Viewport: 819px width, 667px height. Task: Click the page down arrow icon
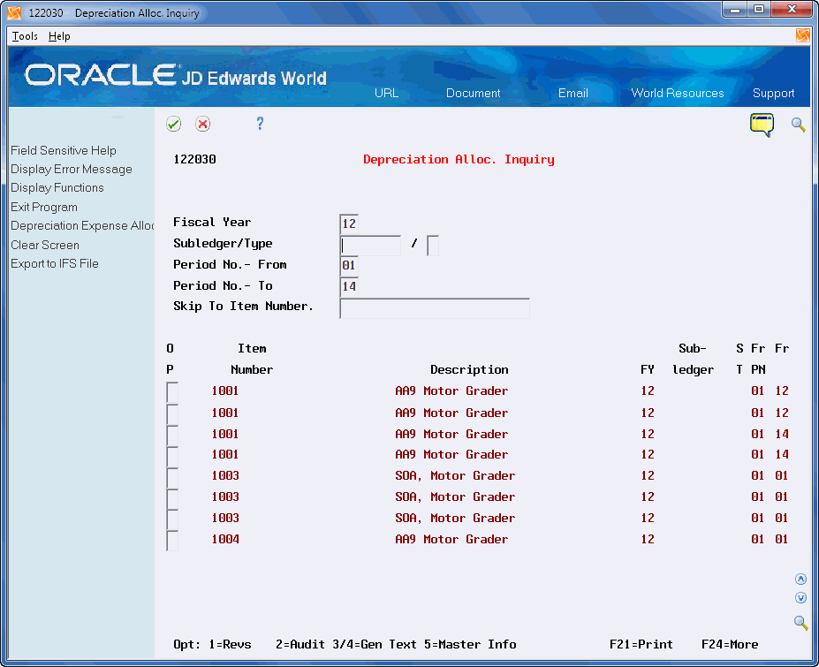click(x=800, y=597)
